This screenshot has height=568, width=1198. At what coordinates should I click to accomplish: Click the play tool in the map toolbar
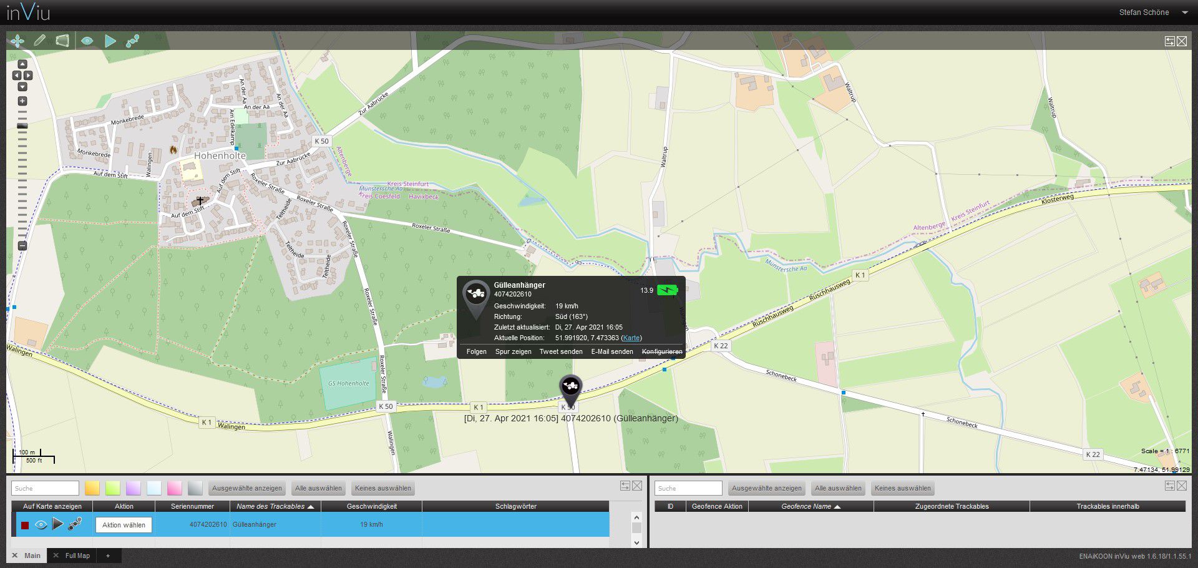[110, 41]
